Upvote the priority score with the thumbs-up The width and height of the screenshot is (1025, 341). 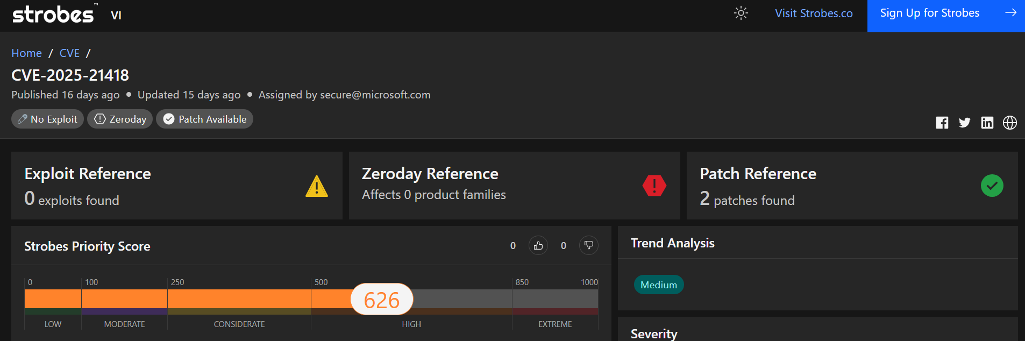[538, 245]
